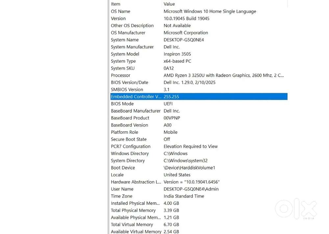Select the Hardware Abstraction Layer row

coord(199,182)
